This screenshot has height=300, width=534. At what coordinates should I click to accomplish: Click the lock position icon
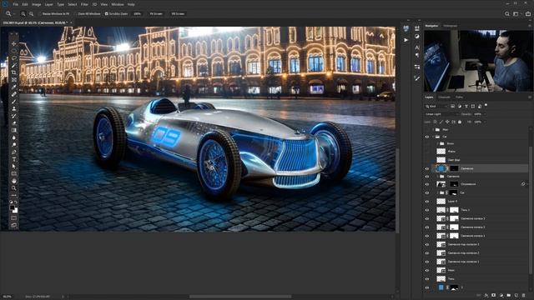447,122
